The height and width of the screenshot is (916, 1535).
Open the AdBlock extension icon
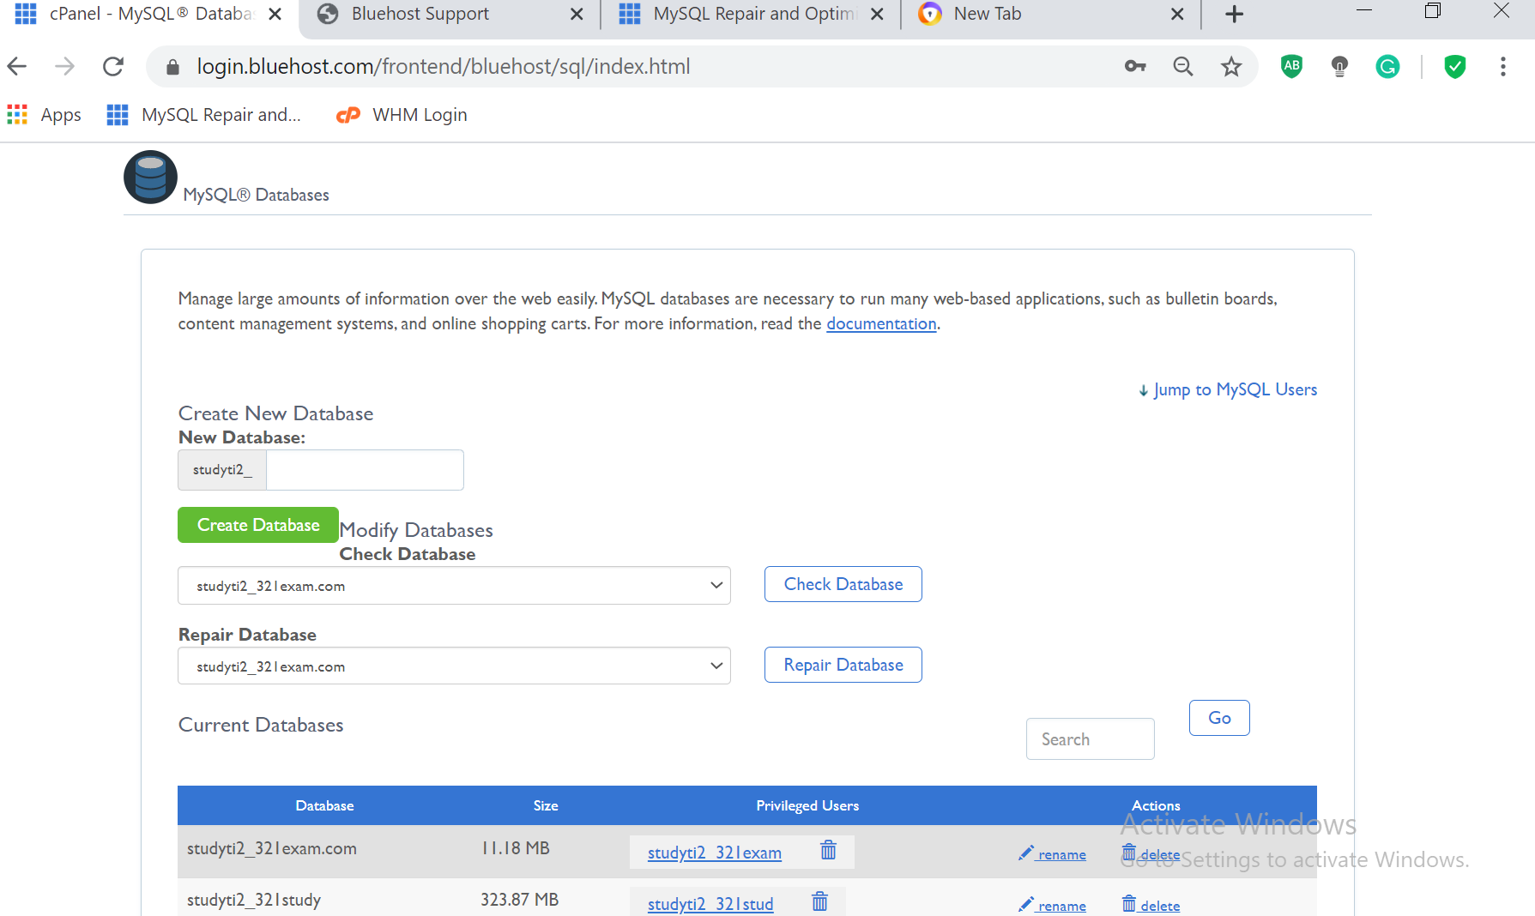pos(1291,66)
